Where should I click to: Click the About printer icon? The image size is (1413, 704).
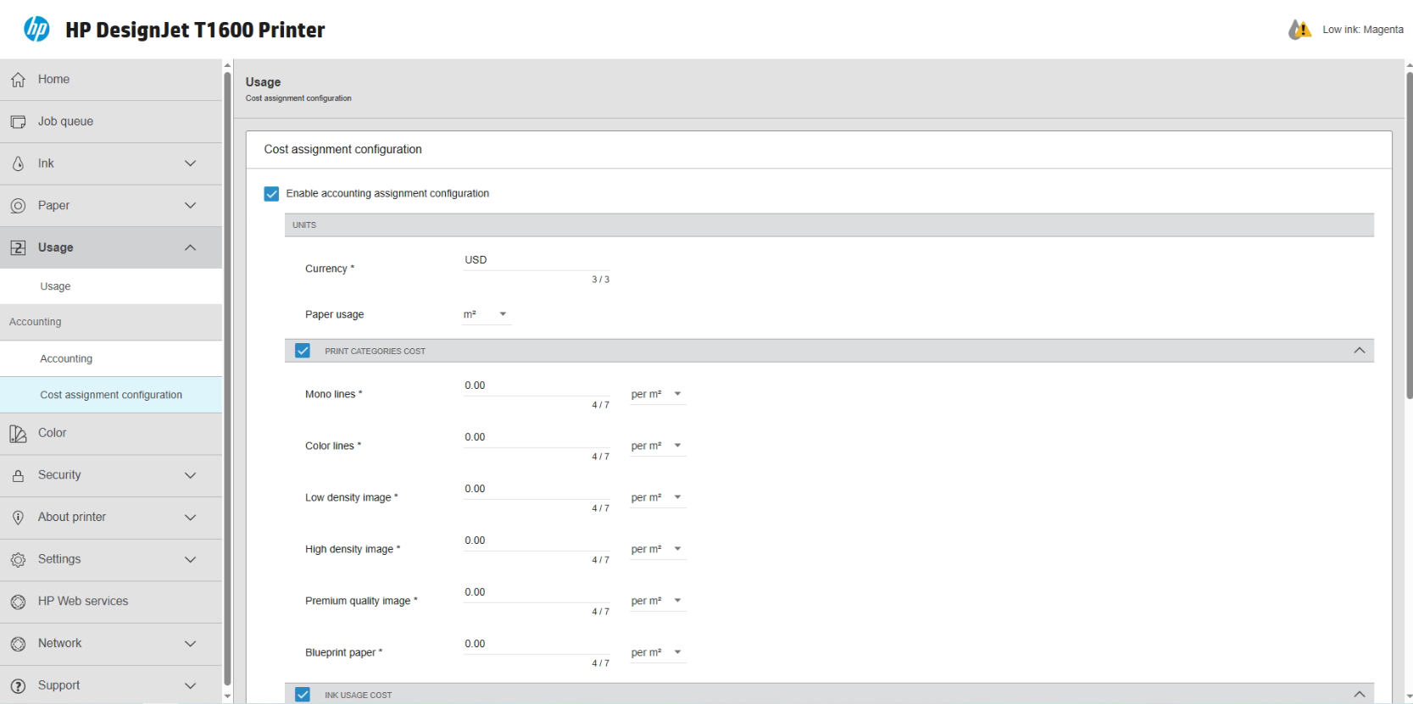(x=18, y=518)
